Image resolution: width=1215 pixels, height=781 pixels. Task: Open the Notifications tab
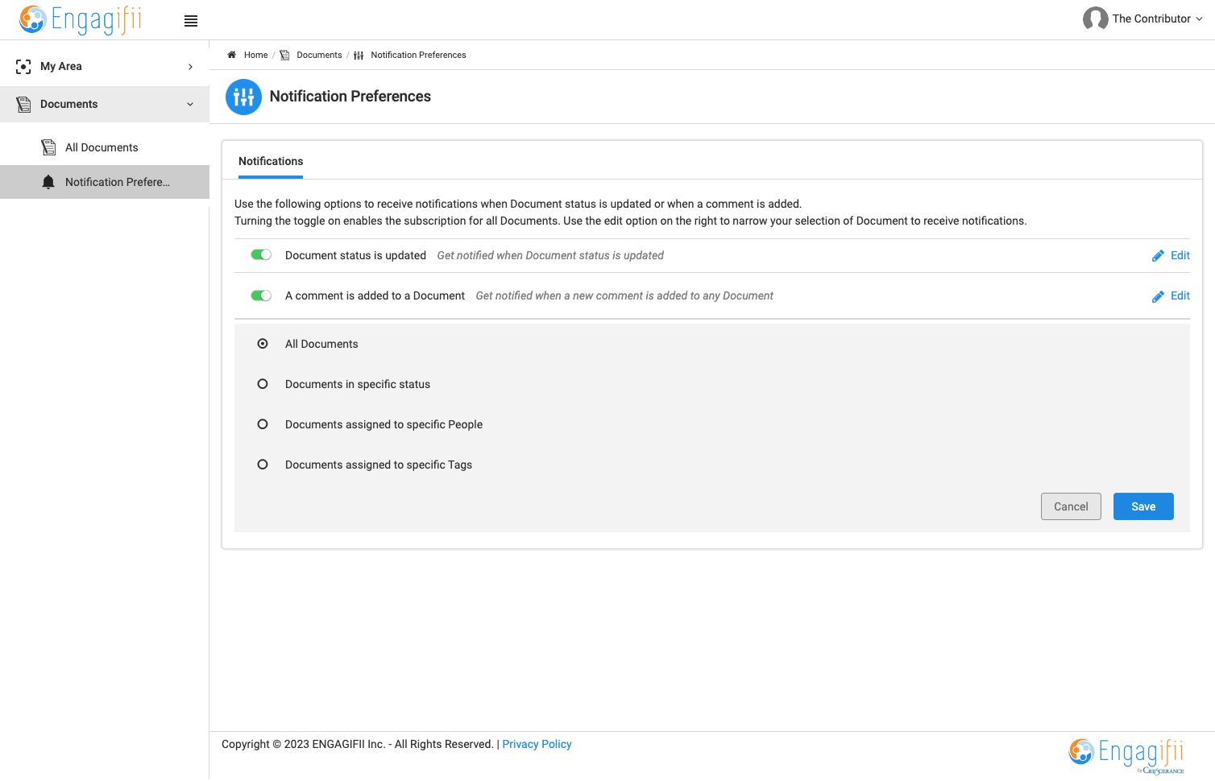pyautogui.click(x=271, y=161)
